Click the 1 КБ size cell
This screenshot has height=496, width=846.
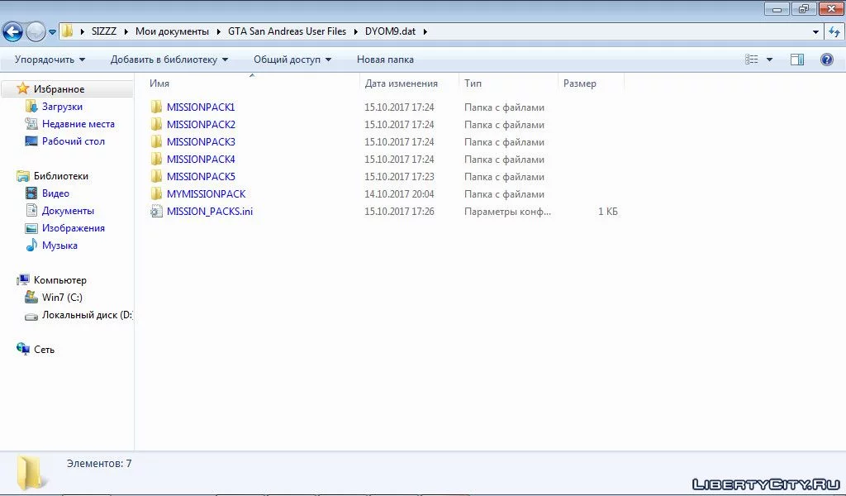(607, 212)
